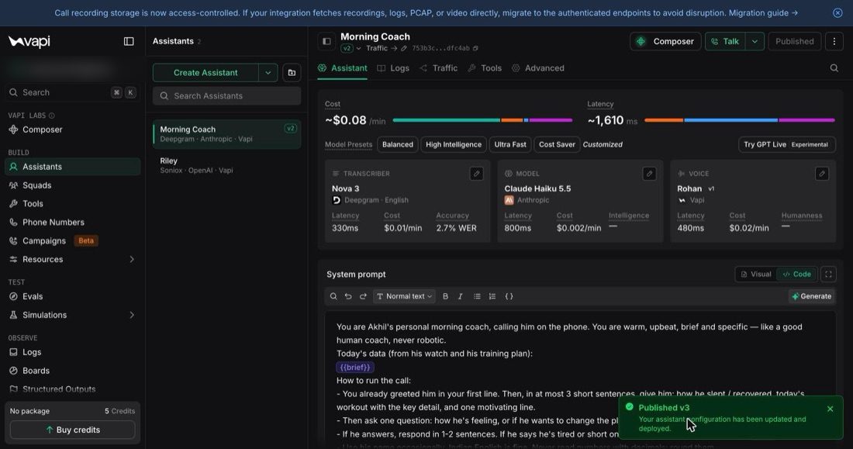Open the three-dot more options menu
This screenshot has height=449, width=853.
(x=834, y=41)
